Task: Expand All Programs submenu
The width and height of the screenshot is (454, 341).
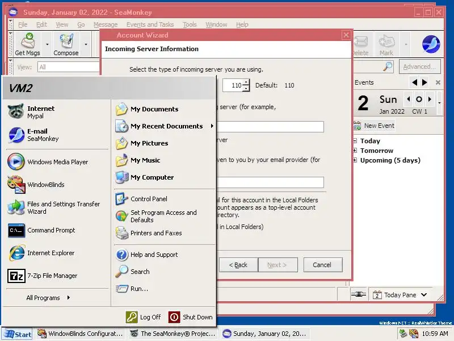Action: [48, 298]
